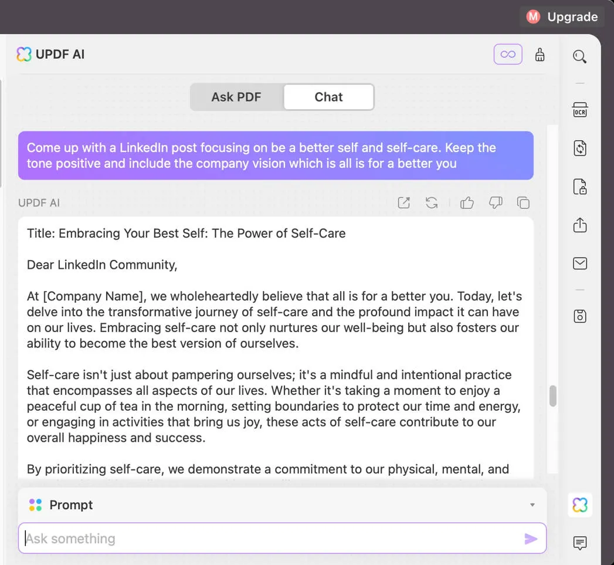
Task: Give the response a thumbs down
Action: click(496, 202)
